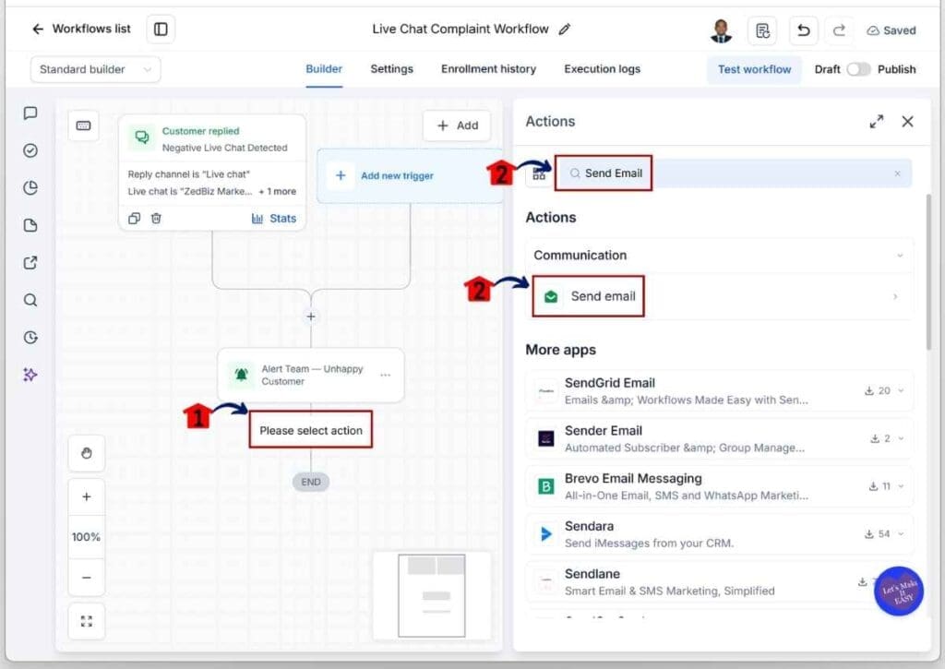
Task: Toggle the Draft/Publish switch
Action: (858, 69)
